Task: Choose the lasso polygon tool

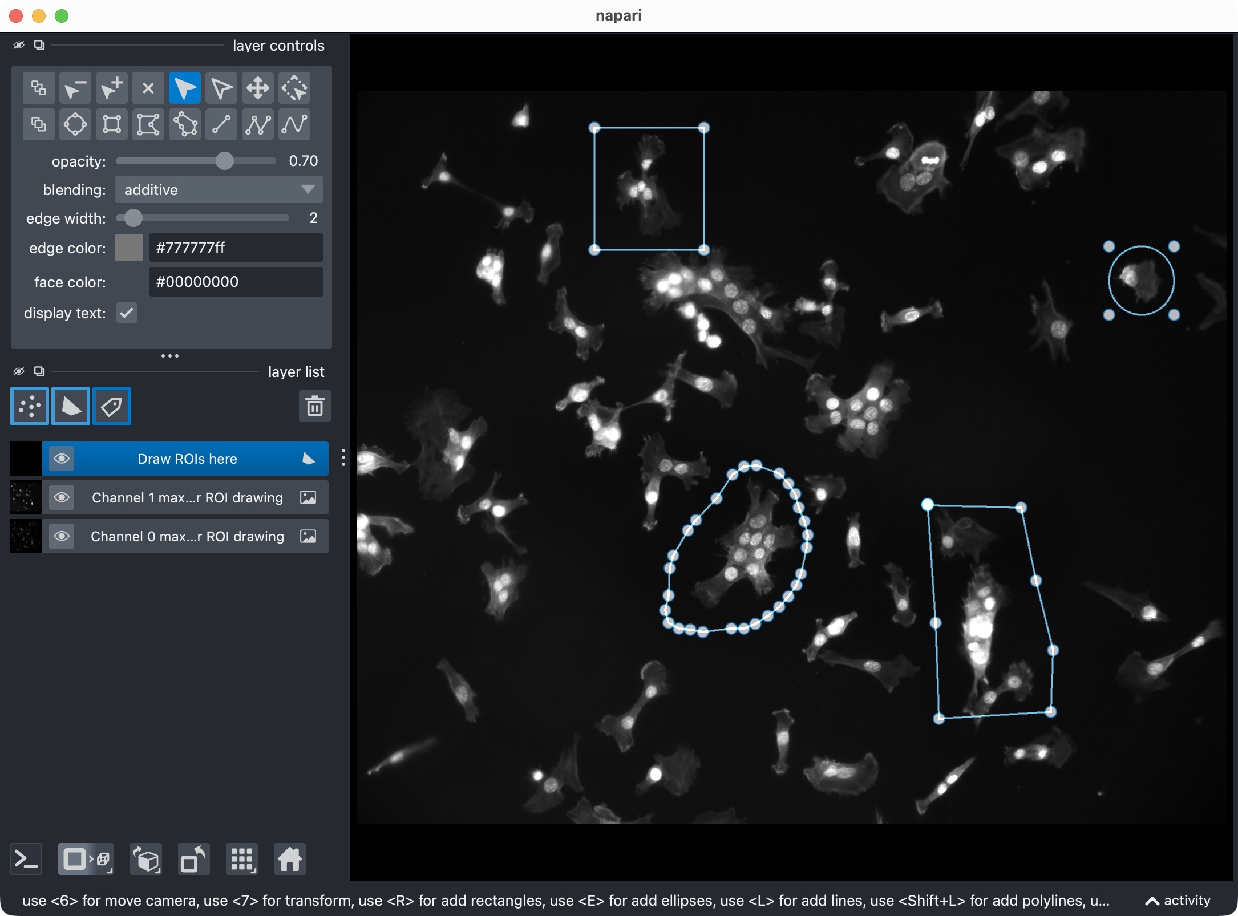Action: (185, 124)
